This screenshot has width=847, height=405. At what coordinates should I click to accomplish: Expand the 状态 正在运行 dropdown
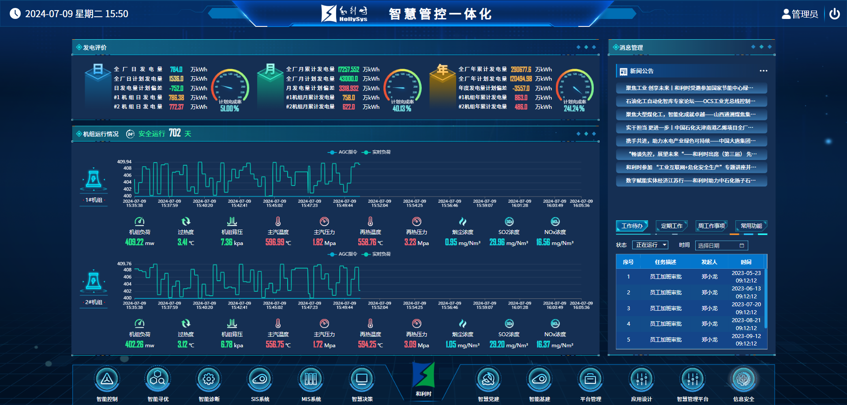(650, 245)
